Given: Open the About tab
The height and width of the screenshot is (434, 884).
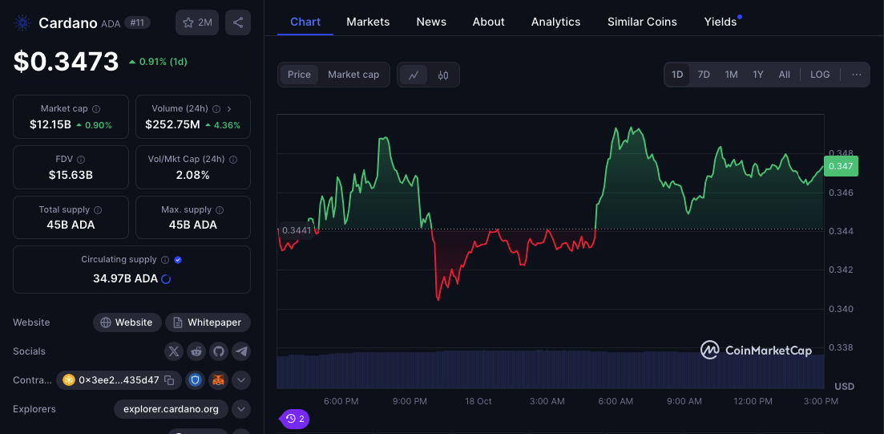Looking at the screenshot, I should pos(488,22).
